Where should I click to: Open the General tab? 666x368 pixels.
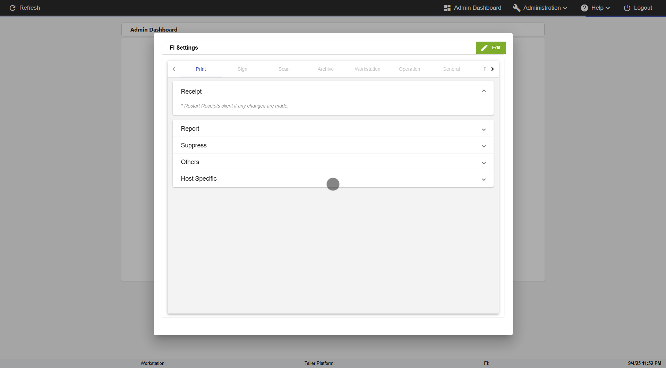pos(451,69)
